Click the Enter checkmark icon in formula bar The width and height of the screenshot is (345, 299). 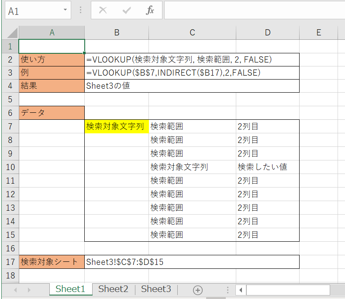click(x=127, y=10)
